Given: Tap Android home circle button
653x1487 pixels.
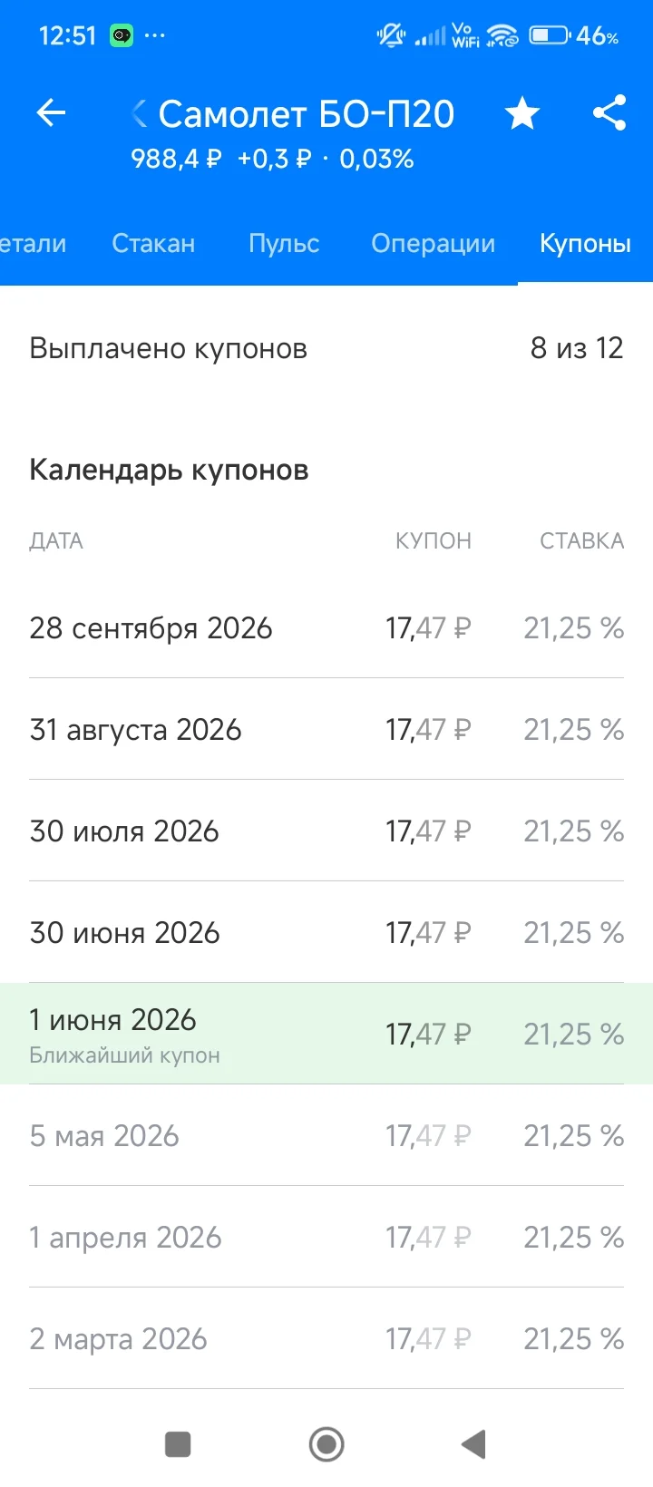Looking at the screenshot, I should click(x=326, y=1443).
